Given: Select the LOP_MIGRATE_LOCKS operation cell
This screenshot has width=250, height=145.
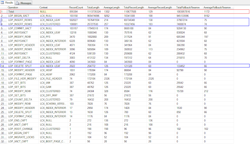Looking at the screenshot, I should click(23, 137).
